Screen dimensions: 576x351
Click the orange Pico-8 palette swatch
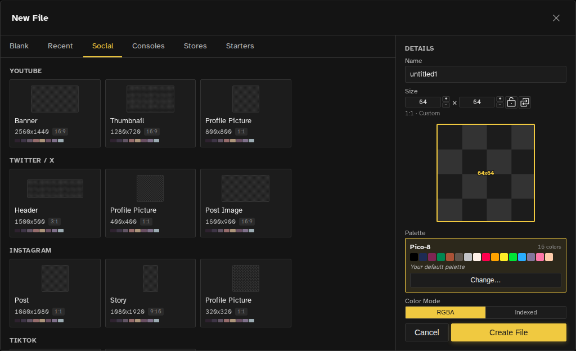tap(495, 257)
